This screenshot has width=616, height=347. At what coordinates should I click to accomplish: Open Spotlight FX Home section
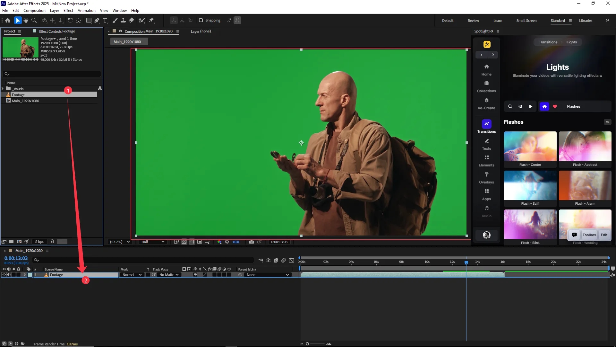coord(486,70)
